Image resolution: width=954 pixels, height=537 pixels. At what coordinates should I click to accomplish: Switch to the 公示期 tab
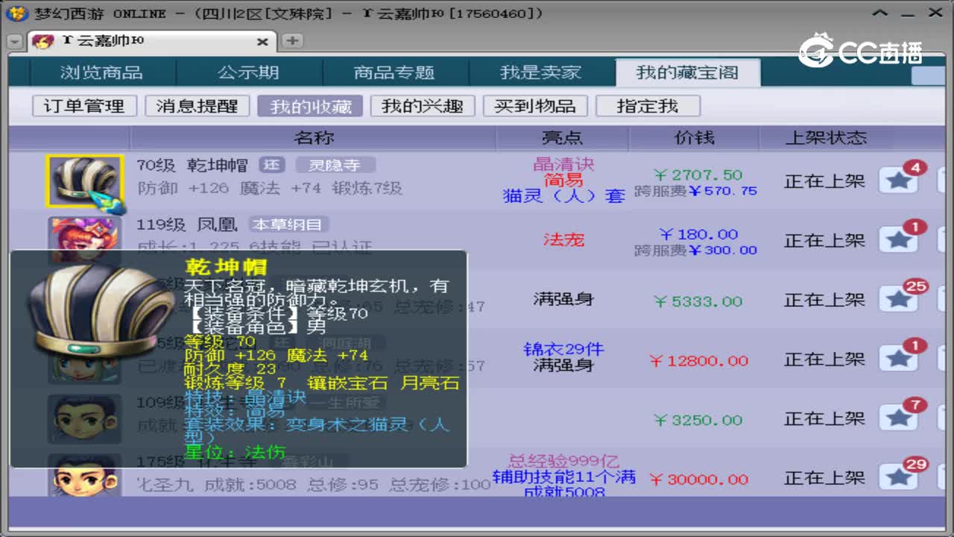[x=248, y=72]
